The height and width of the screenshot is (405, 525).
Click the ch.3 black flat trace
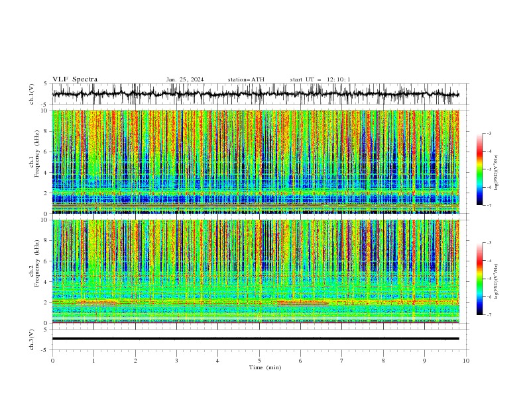pyautogui.click(x=256, y=339)
